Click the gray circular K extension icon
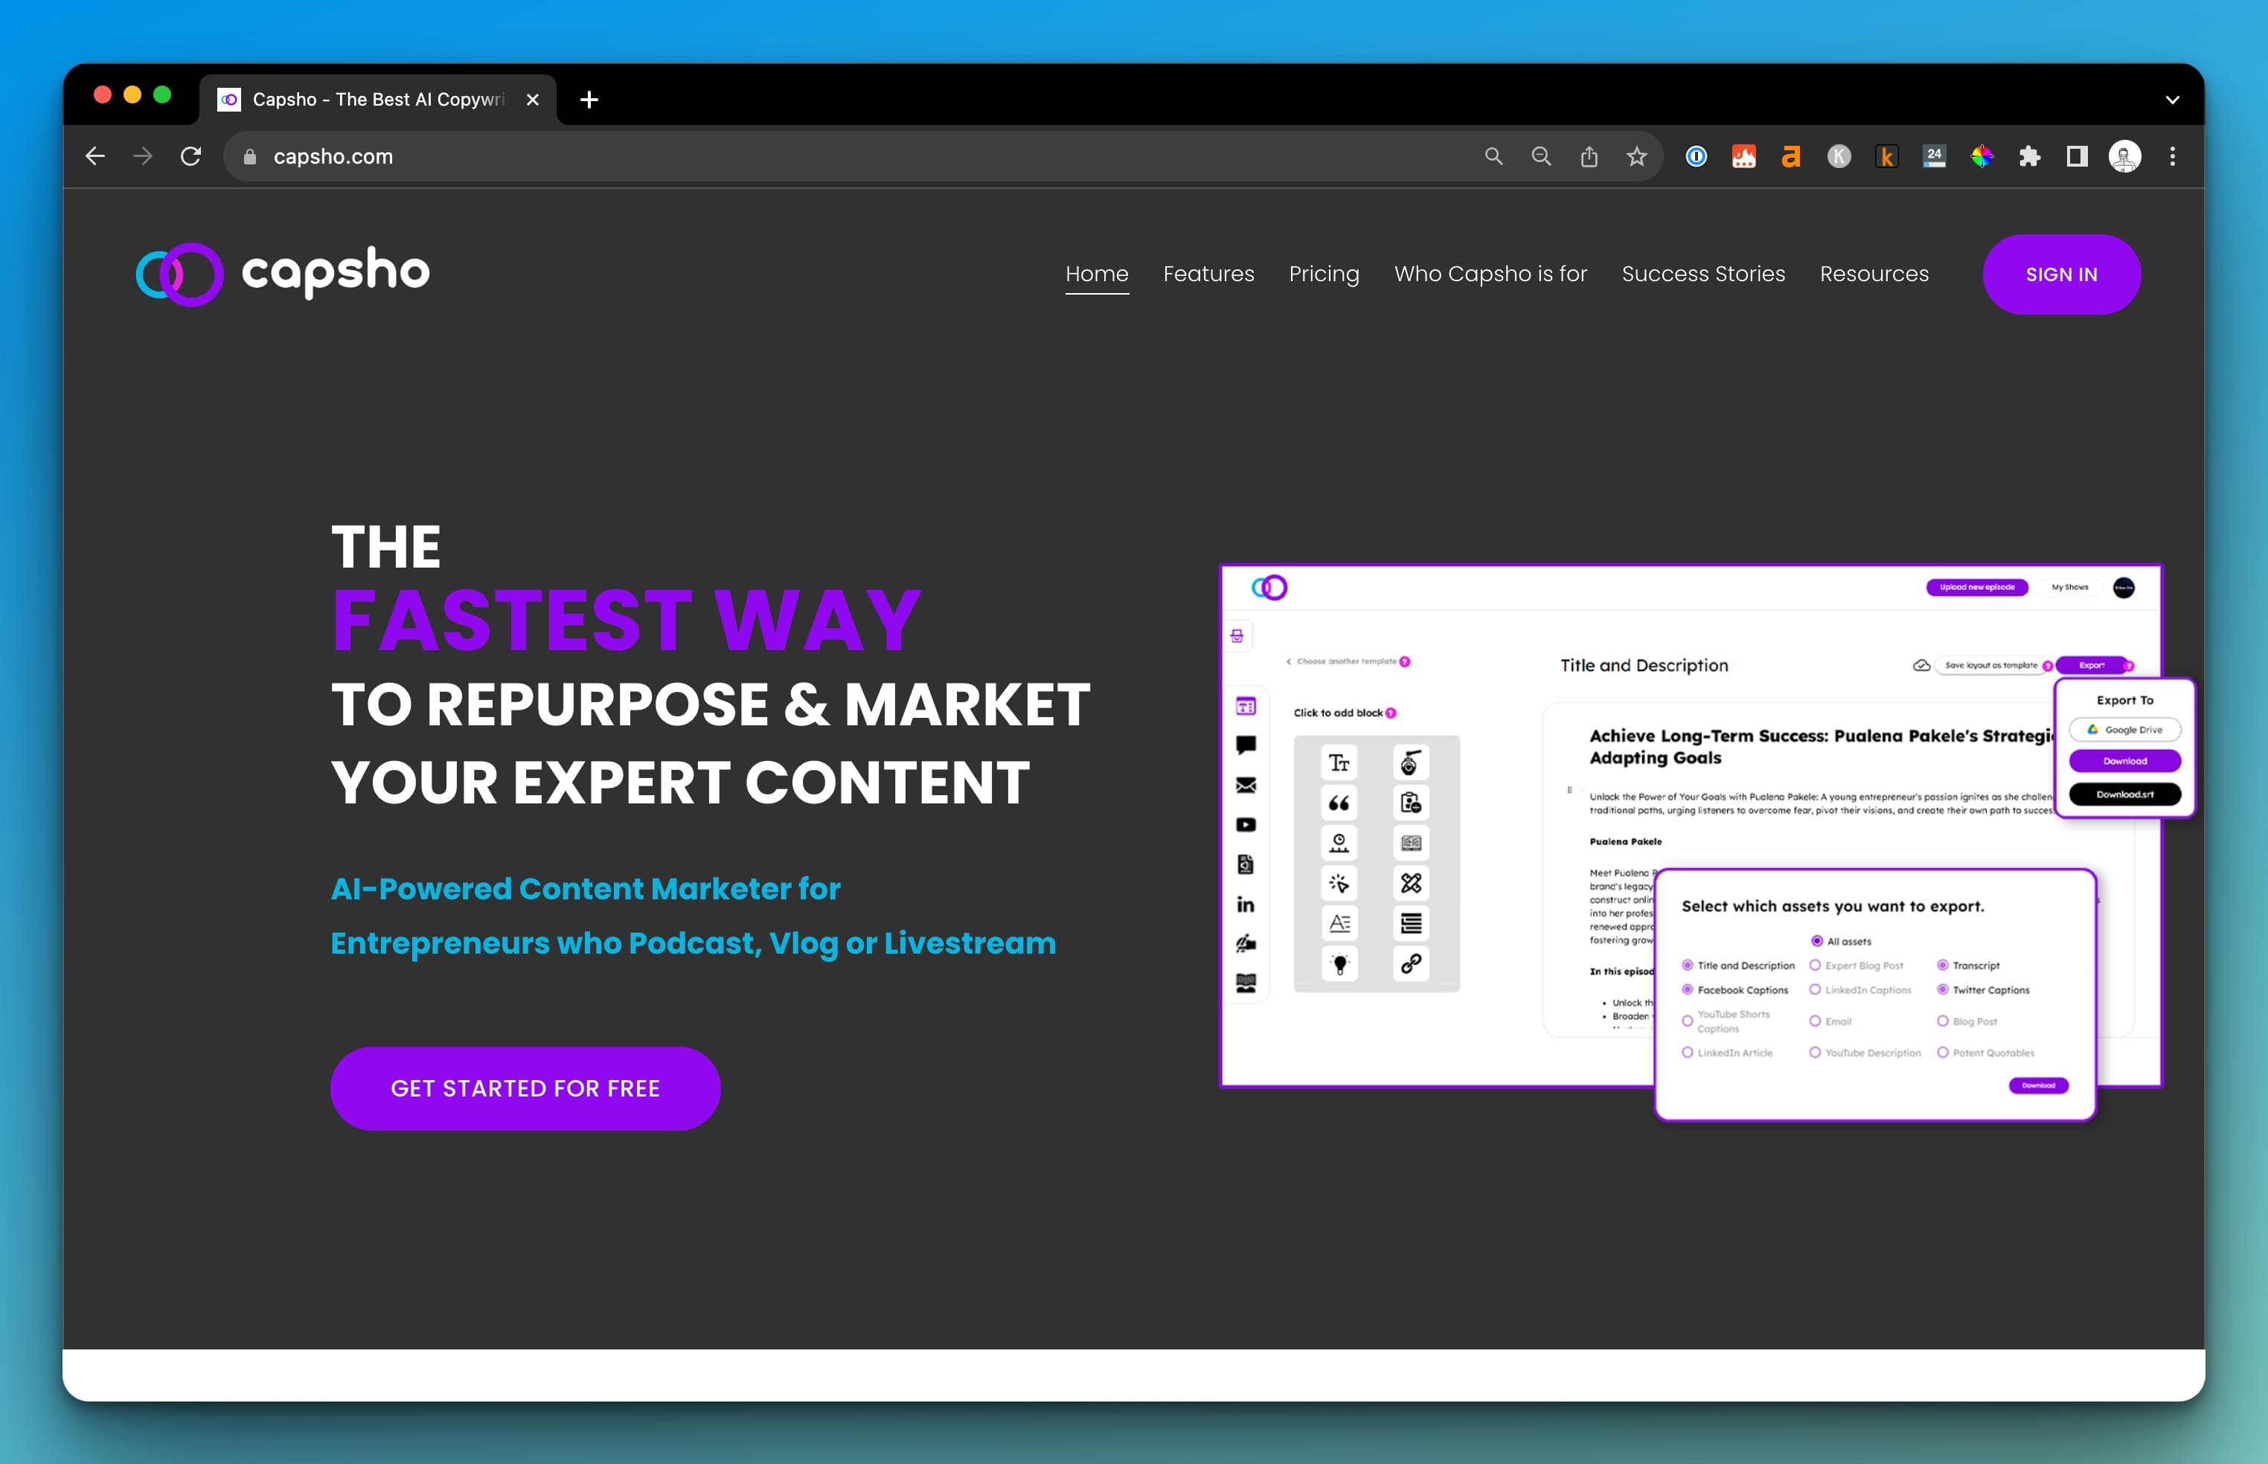This screenshot has height=1464, width=2268. (x=1838, y=157)
